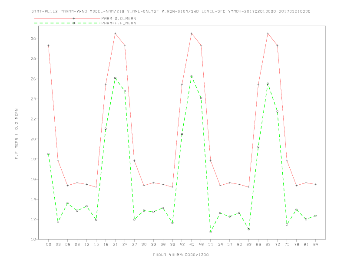Click x-axis tick label 00
The image size is (344, 266).
coord(49,244)
